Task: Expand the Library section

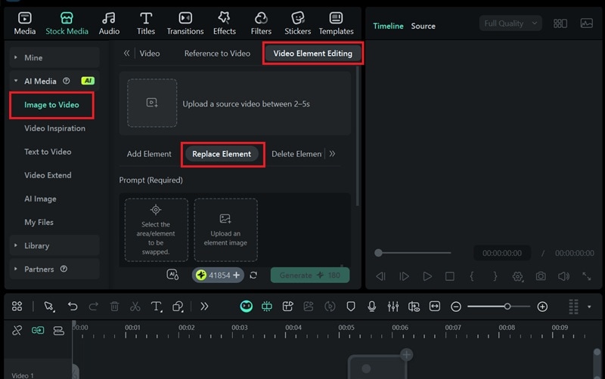Action: click(x=54, y=245)
